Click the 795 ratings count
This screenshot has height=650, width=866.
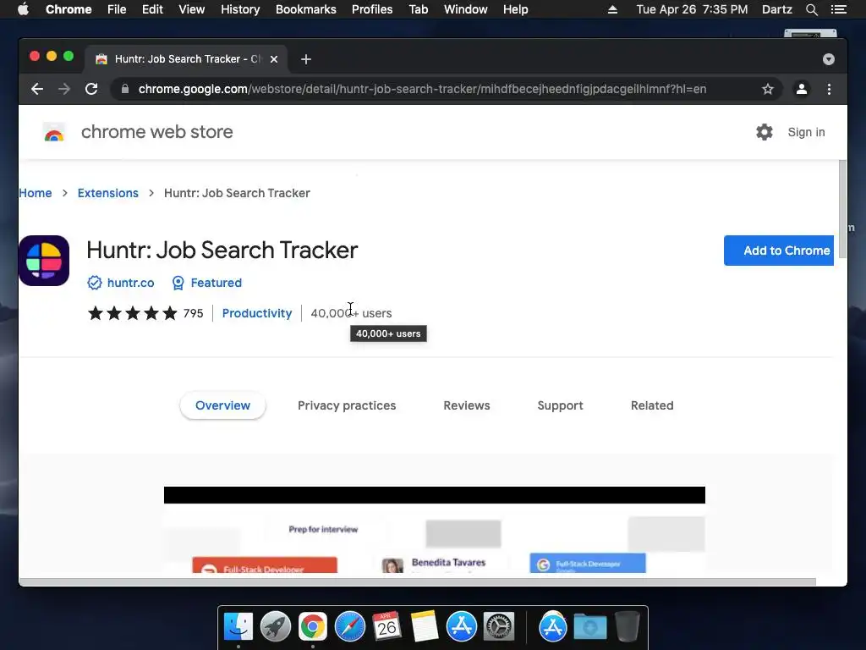coord(194,313)
